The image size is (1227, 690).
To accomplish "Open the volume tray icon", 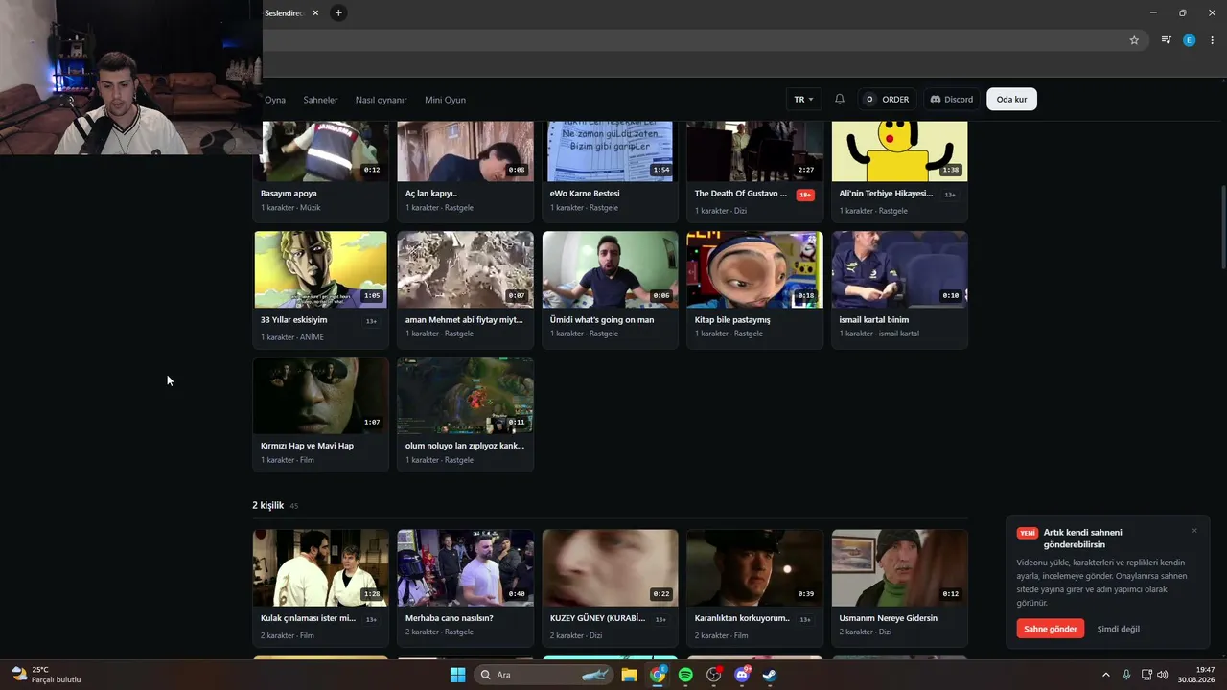I will coord(1163,675).
